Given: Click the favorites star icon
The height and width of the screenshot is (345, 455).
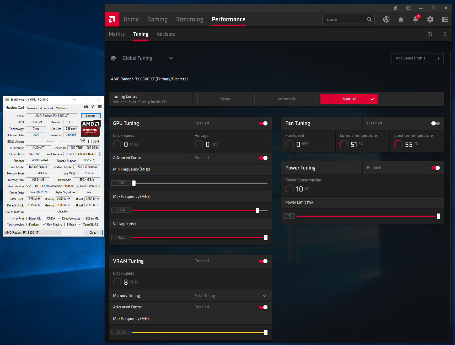Looking at the screenshot, I should [x=401, y=19].
